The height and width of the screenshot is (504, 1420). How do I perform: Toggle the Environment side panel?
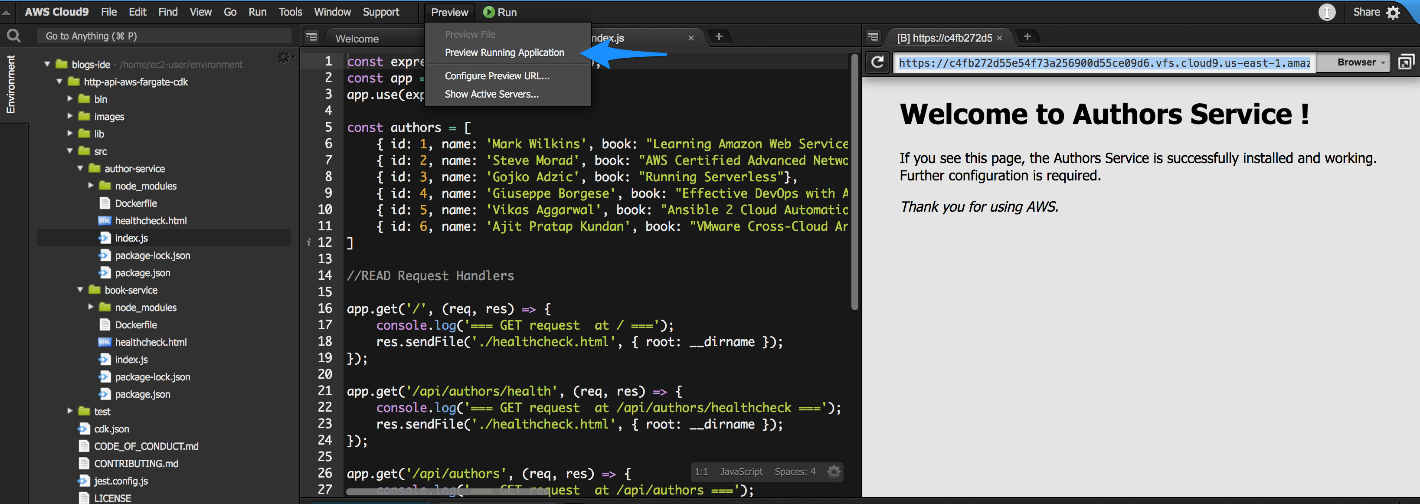(x=10, y=85)
